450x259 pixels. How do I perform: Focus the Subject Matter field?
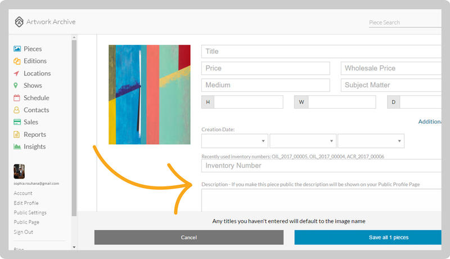tap(391, 85)
